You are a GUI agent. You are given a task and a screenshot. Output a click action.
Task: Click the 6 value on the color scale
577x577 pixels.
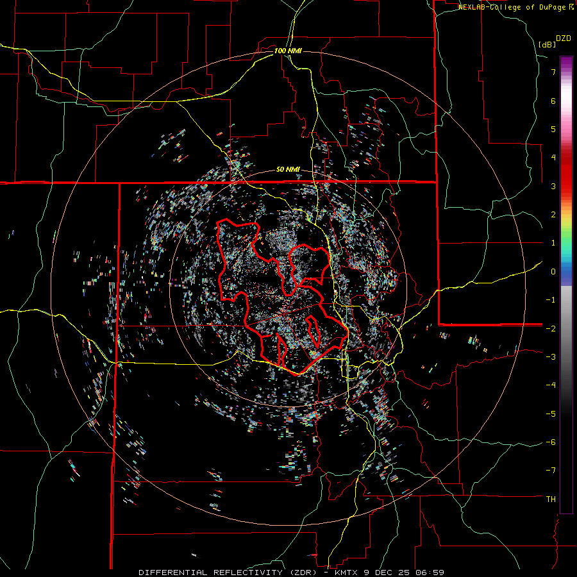pyautogui.click(x=553, y=101)
